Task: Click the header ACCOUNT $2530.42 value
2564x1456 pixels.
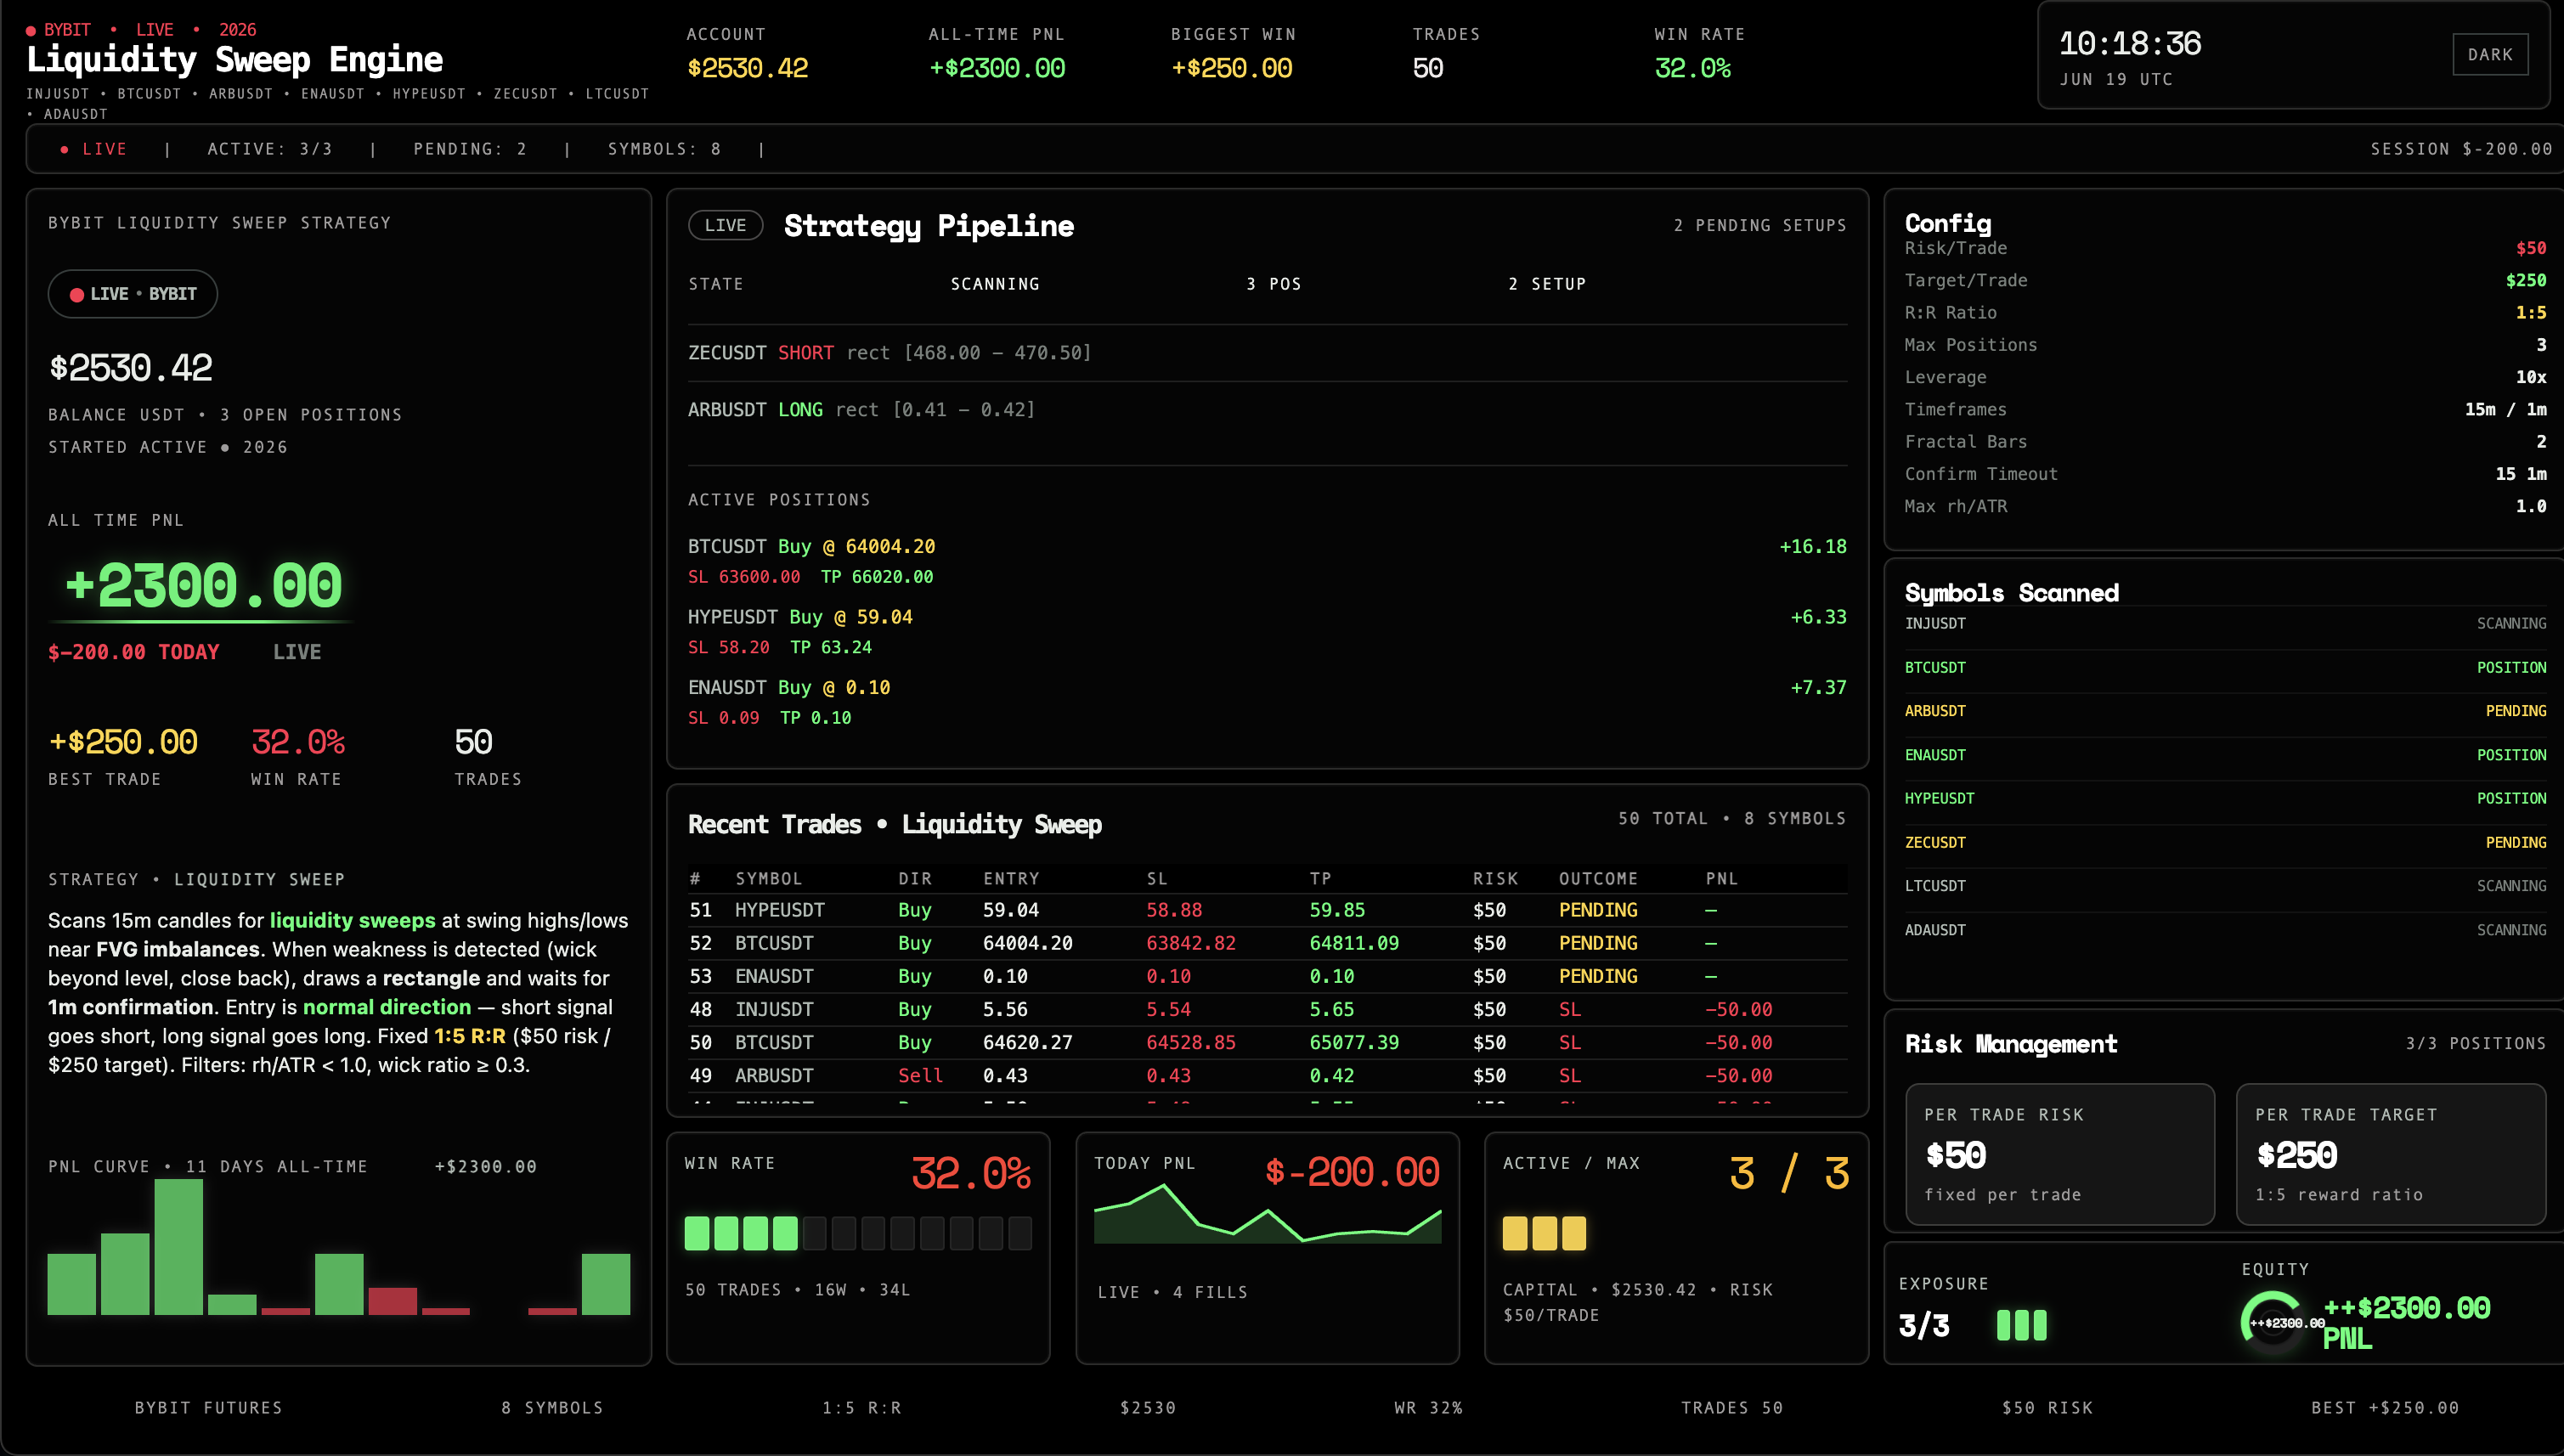Action: 747,69
